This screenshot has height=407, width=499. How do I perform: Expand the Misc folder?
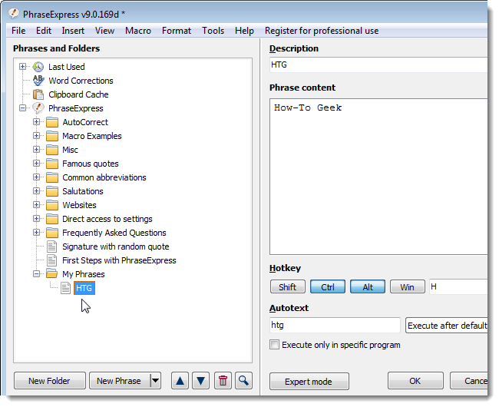(37, 150)
